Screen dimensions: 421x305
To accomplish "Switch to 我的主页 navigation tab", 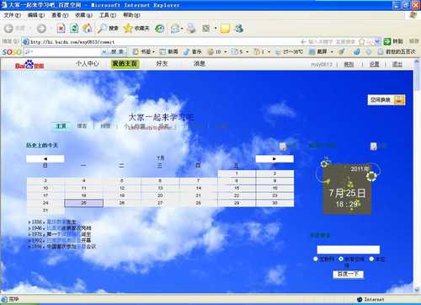I will [x=125, y=64].
